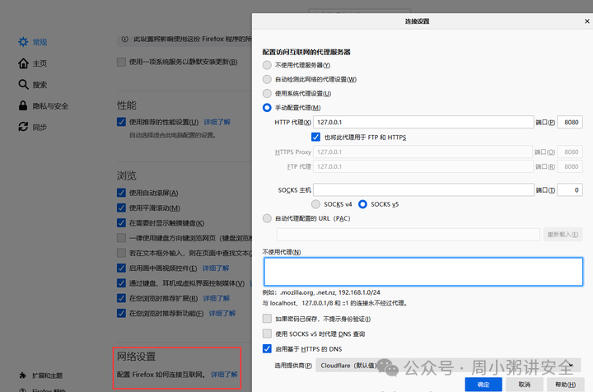Toggle 使用 SOCKS v5 时代理 DNS 查询 checkbox
Screen dimensions: 593x392
[x=267, y=334]
